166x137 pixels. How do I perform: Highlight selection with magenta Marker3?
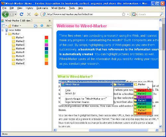pyautogui.click(x=143, y=97)
